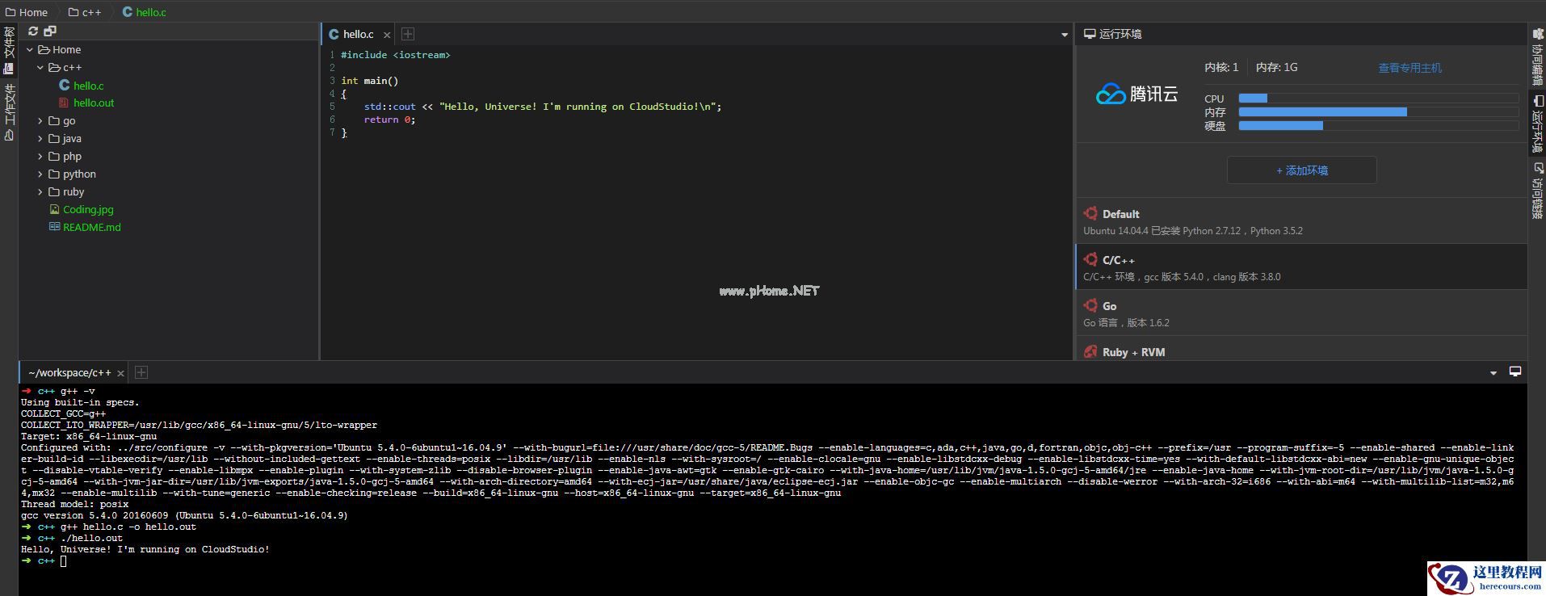The image size is (1546, 596).
Task: Open README.md in file tree
Action: coord(91,227)
